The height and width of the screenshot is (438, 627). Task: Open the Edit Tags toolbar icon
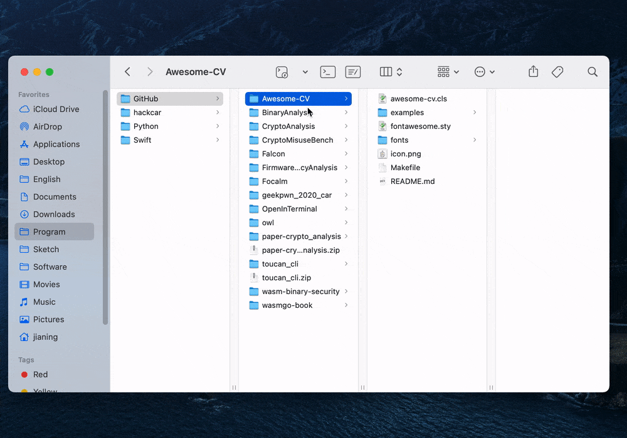pyautogui.click(x=557, y=72)
